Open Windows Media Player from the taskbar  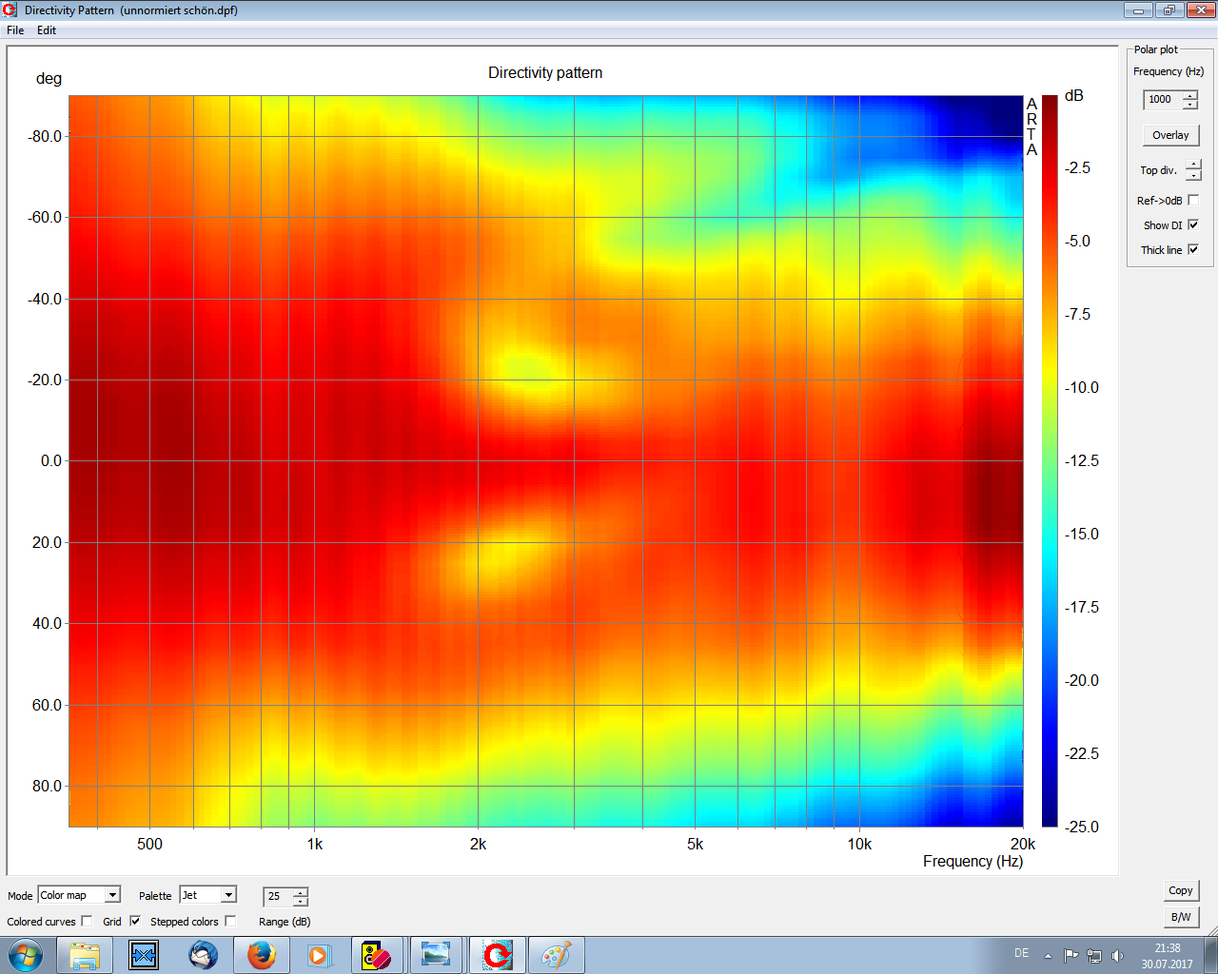(318, 954)
